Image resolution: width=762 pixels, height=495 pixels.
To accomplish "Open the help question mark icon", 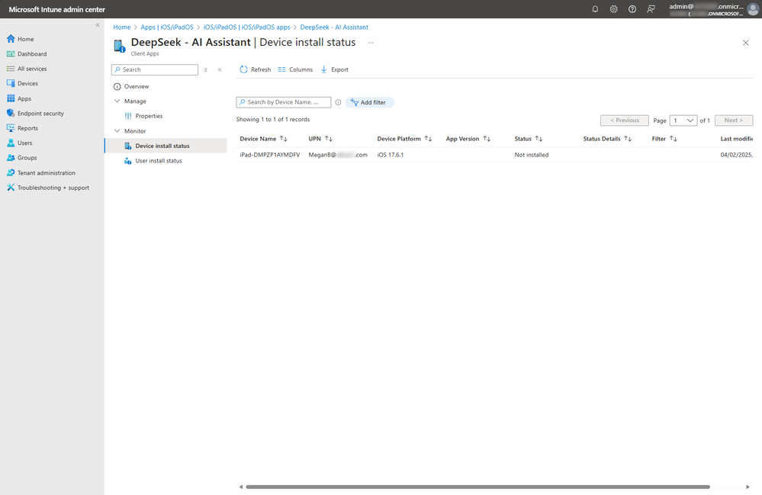I will pyautogui.click(x=632, y=9).
